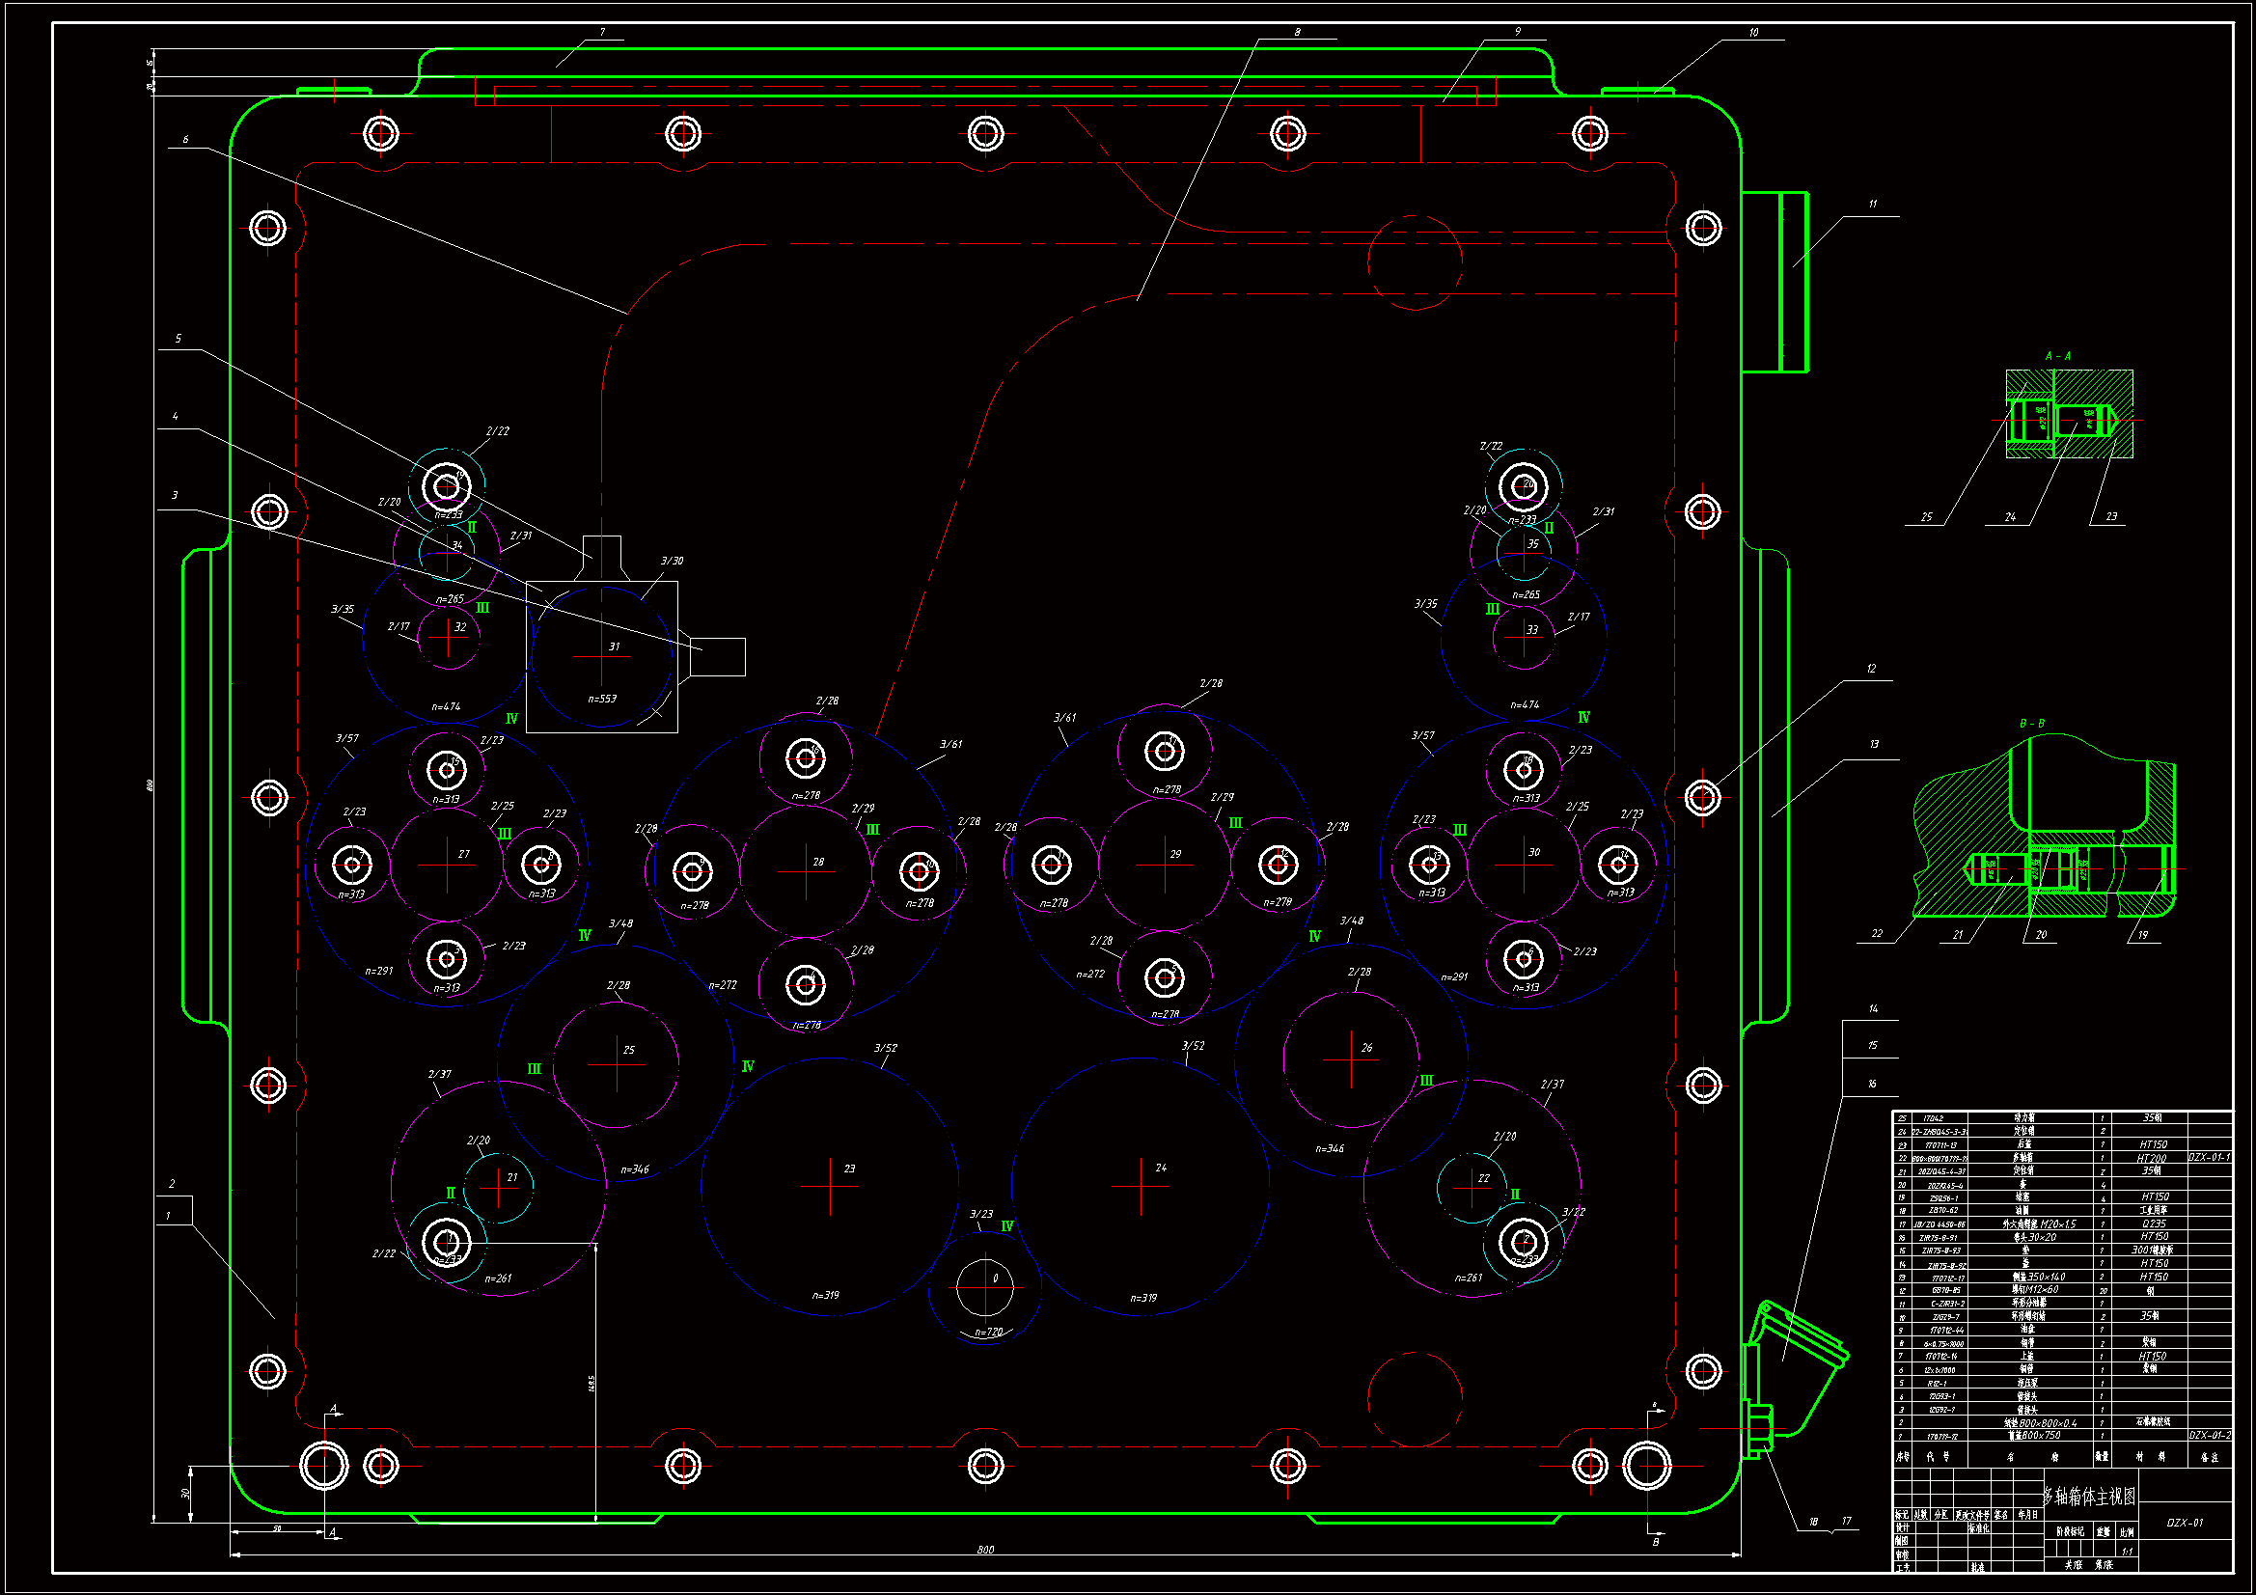Select the horizontal 800 width dimension text

984,1550
